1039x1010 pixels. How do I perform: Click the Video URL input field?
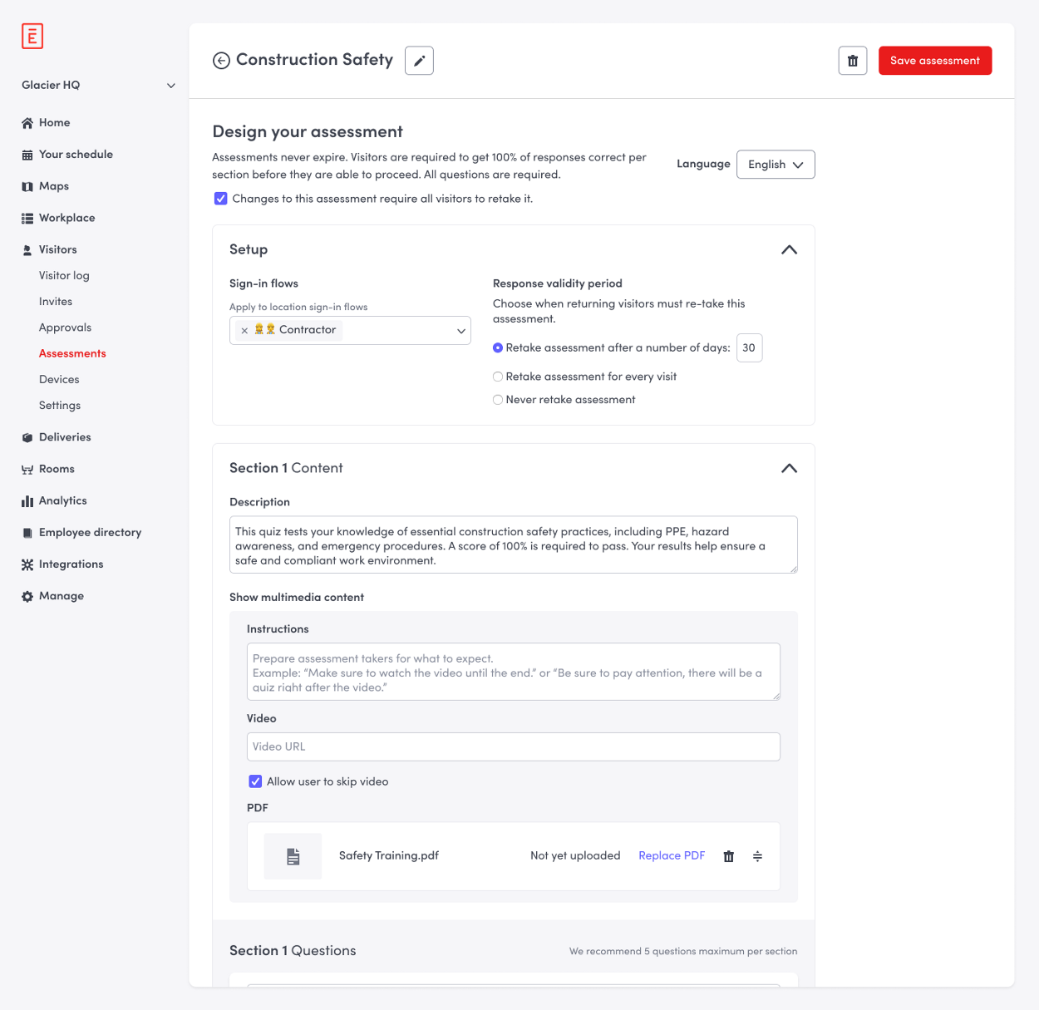(x=514, y=746)
